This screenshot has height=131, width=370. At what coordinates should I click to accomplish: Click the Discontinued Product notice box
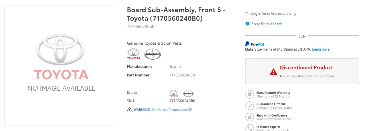pyautogui.click(x=302, y=71)
